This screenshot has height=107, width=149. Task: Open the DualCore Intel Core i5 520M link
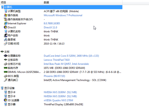pyautogui.click(x=71, y=56)
